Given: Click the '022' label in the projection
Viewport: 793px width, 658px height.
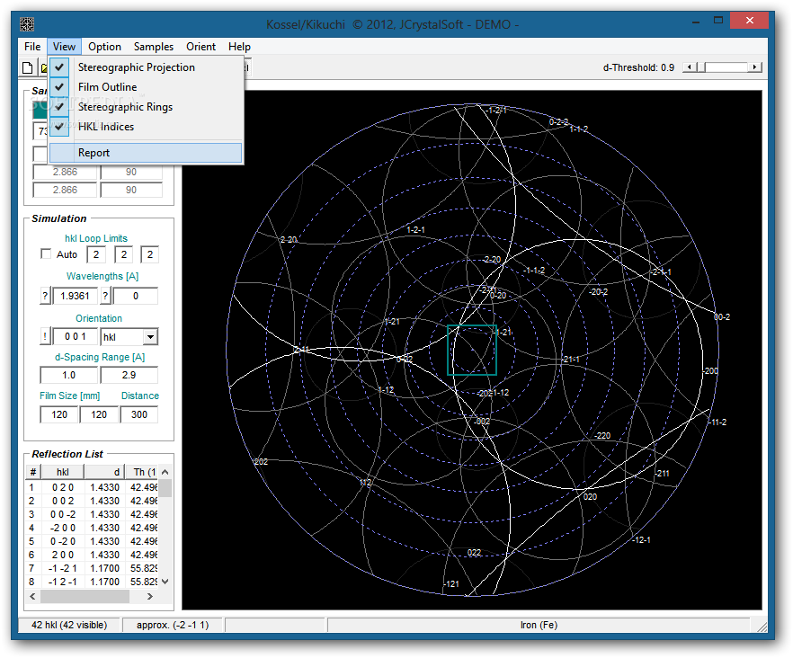Looking at the screenshot, I should (x=474, y=552).
